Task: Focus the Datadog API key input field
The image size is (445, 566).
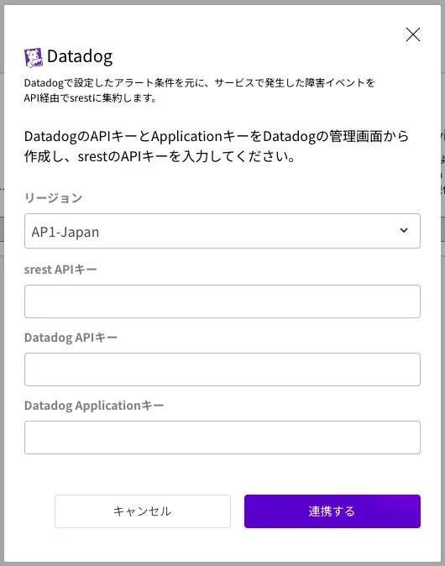Action: click(x=222, y=369)
